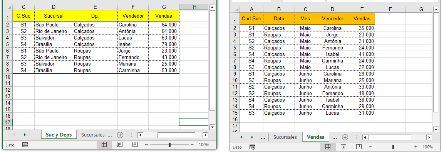
Task: Select Junho cell in row 15
Action: (x=305, y=113)
